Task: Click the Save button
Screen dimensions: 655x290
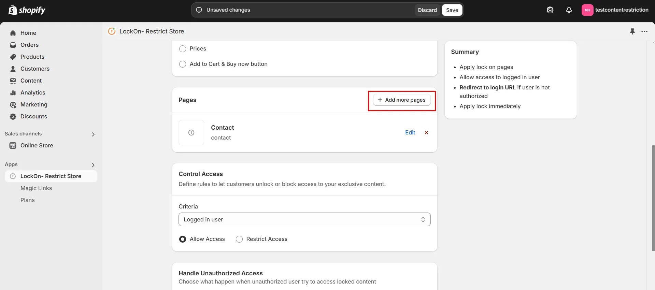Action: point(452,10)
